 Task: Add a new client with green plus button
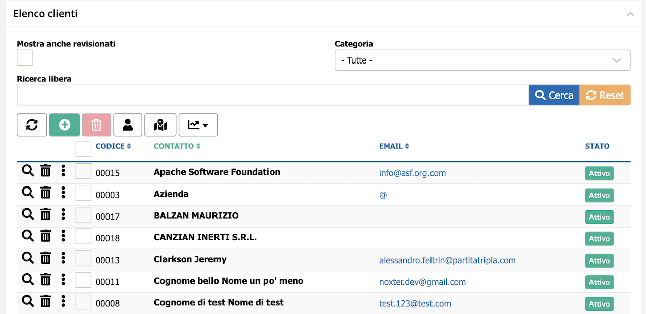point(65,125)
